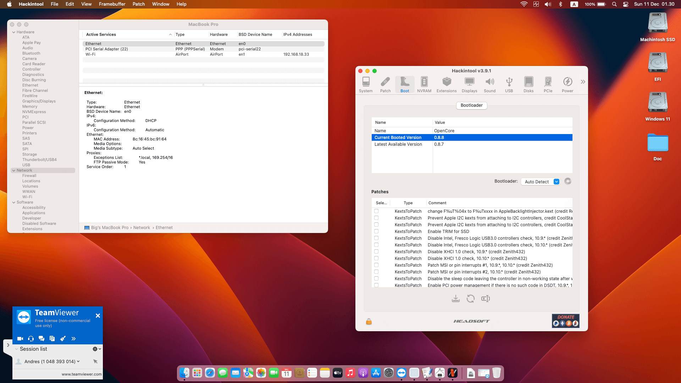Click the TeamViewer whiteboard pen icon
This screenshot has width=681, height=383.
point(63,339)
